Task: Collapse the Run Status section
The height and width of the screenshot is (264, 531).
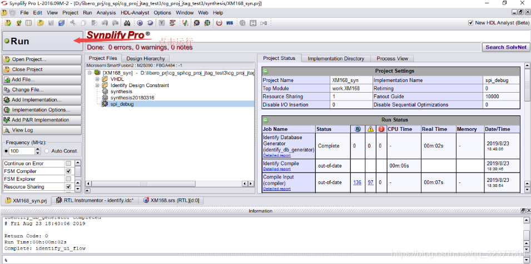Action: click(266, 120)
